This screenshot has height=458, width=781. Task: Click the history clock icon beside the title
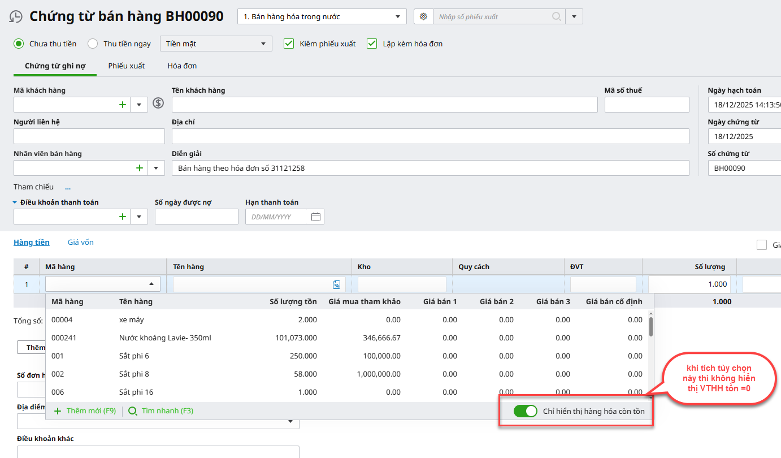pos(16,17)
